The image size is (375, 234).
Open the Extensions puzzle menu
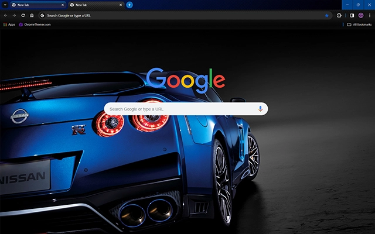point(339,16)
